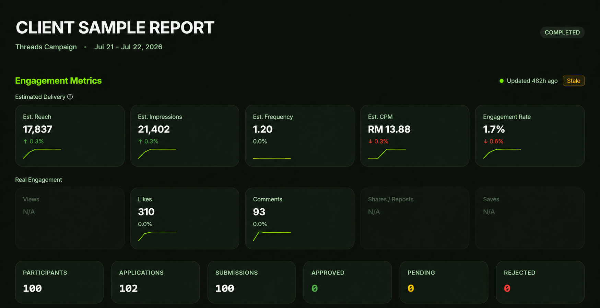Click the APPLICATIONS count 102
The image size is (600, 308).
click(x=128, y=288)
